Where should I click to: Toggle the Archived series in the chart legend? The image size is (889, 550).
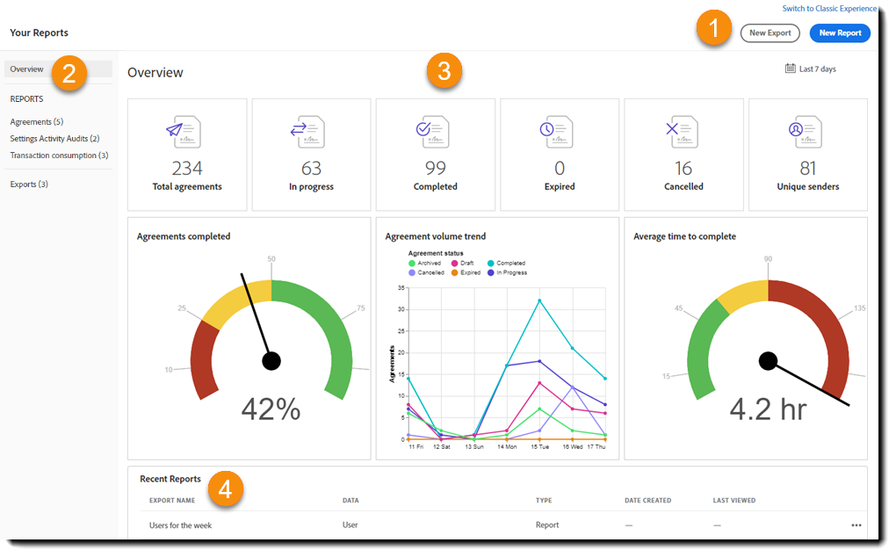(x=424, y=263)
